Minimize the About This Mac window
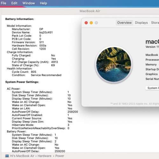This screenshot has width=159, height=159. 91,23
